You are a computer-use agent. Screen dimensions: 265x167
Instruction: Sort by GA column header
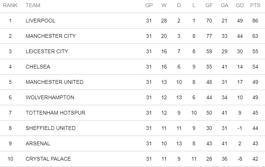coord(224,6)
